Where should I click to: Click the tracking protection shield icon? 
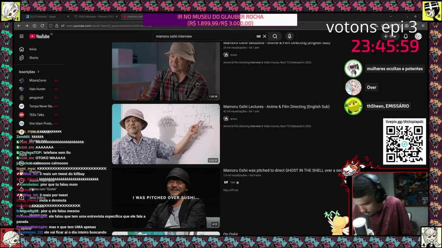[51, 26]
